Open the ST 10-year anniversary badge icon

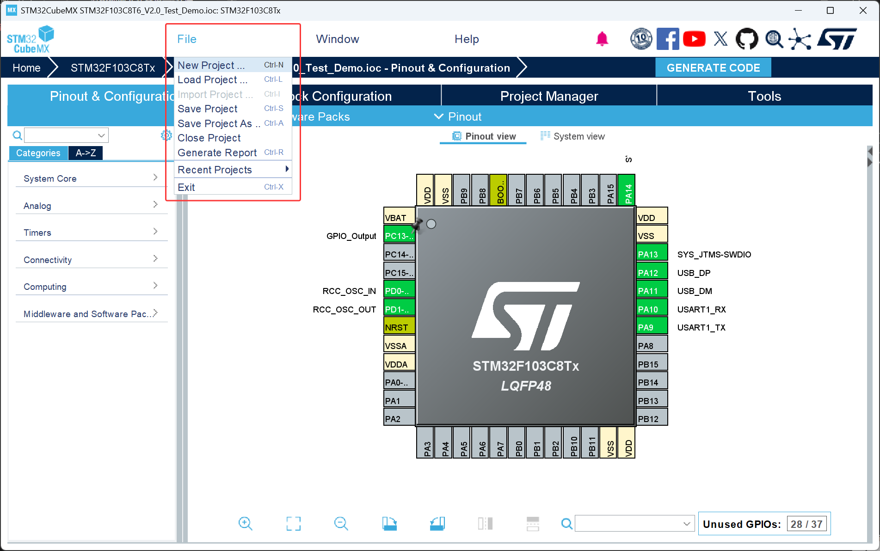pos(641,39)
